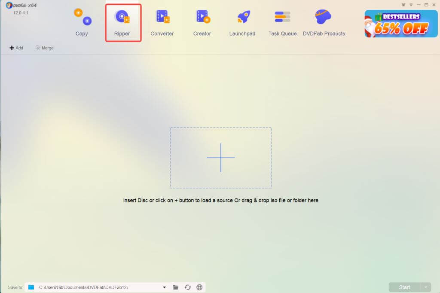This screenshot has width=440, height=293.
Task: Expand the Start button dropdown arrow
Action: click(x=426, y=287)
